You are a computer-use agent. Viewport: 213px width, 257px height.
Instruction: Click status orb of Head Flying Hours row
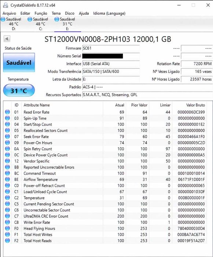click(x=7, y=228)
